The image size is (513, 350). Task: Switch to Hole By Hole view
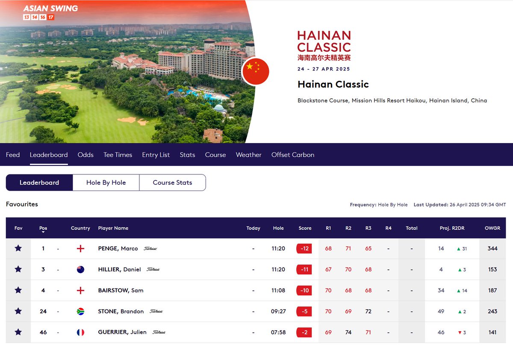(106, 182)
